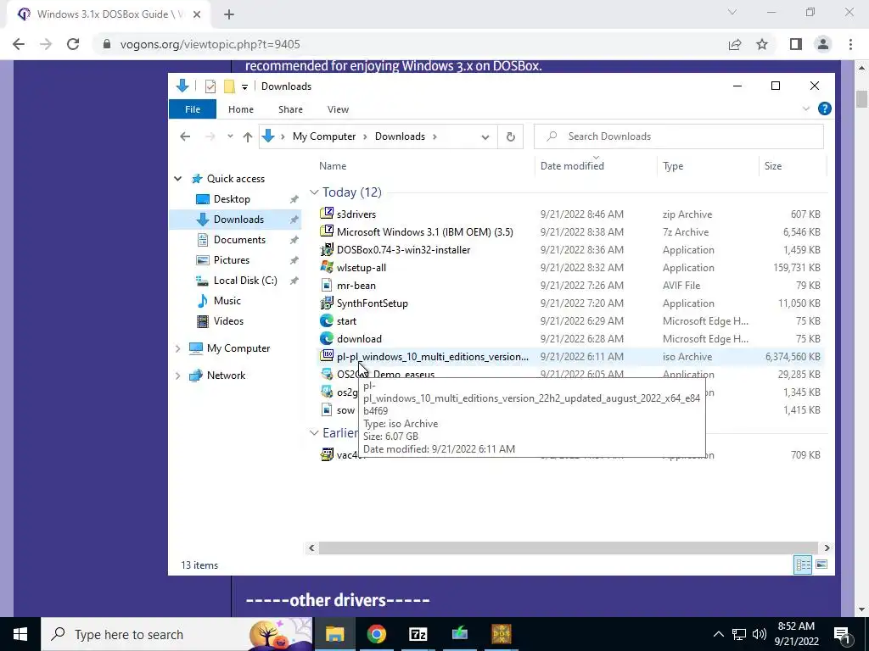Screen dimensions: 869x651
Task: Bookmark this page with star icon
Action: coord(762,44)
